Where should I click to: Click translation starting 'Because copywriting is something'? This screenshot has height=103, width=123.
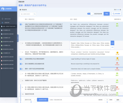click(x=85, y=64)
